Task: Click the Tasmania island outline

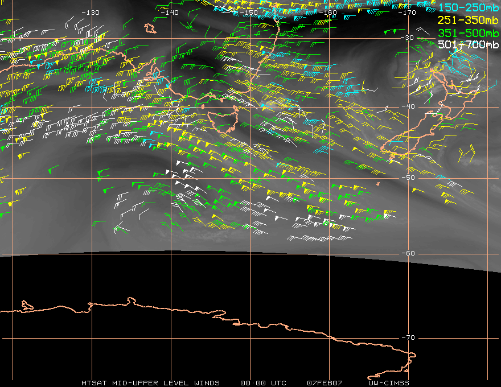Action: click(223, 122)
